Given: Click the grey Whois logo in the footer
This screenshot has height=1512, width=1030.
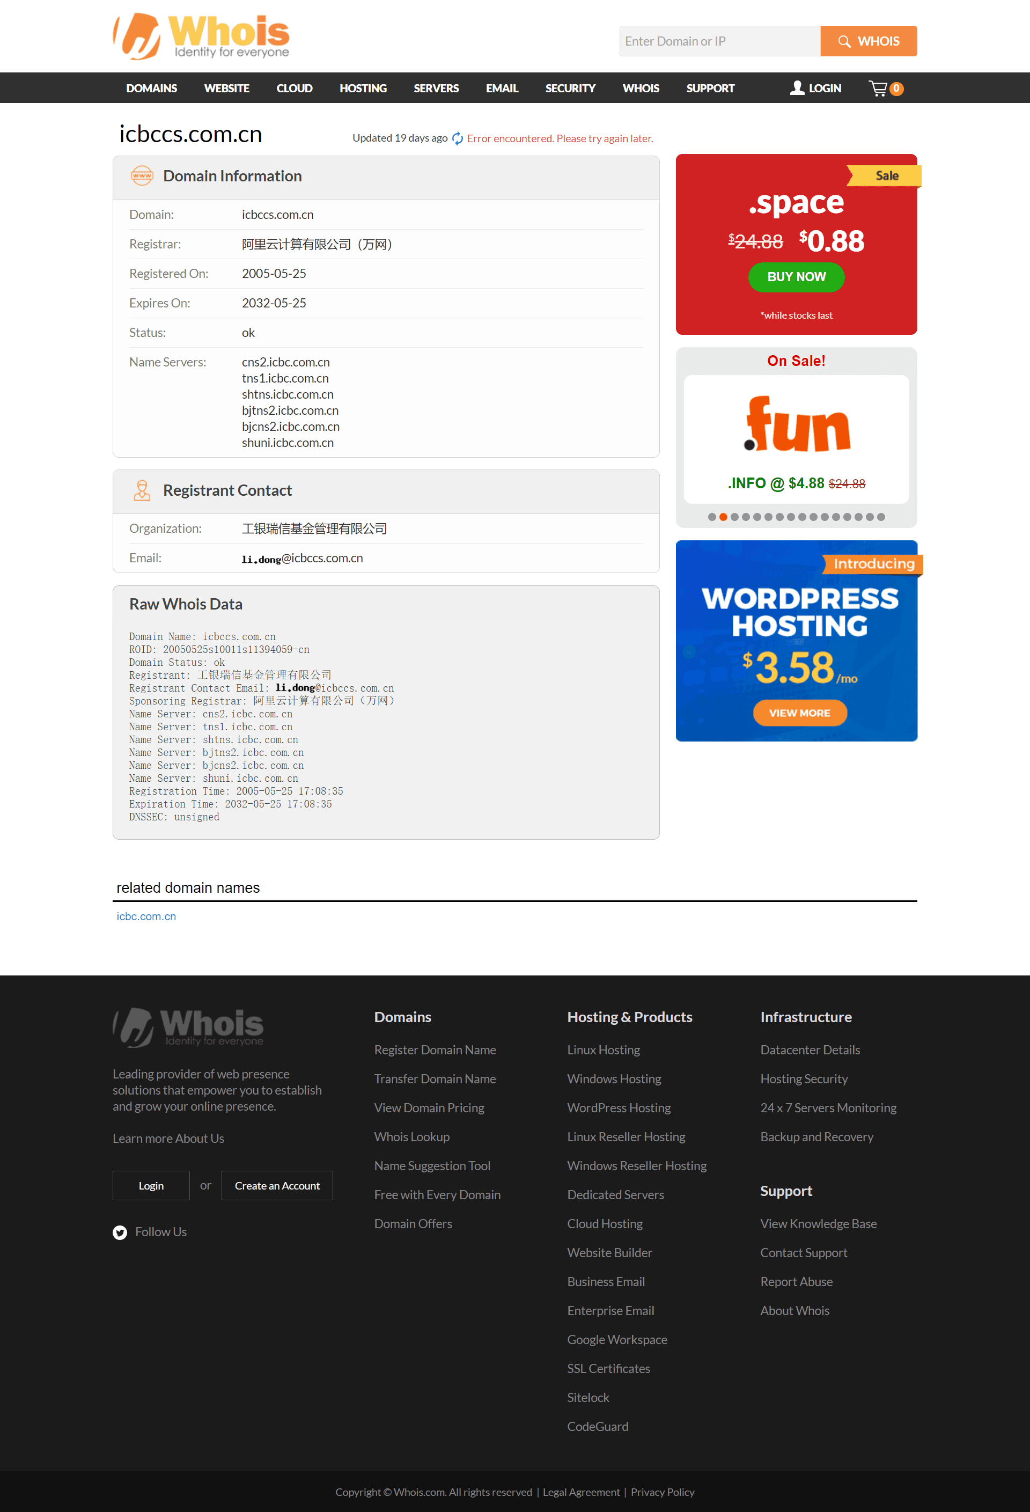Looking at the screenshot, I should (188, 1027).
